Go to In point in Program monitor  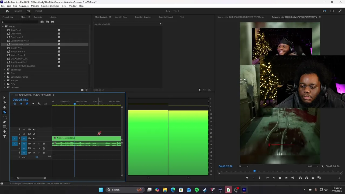267,178
